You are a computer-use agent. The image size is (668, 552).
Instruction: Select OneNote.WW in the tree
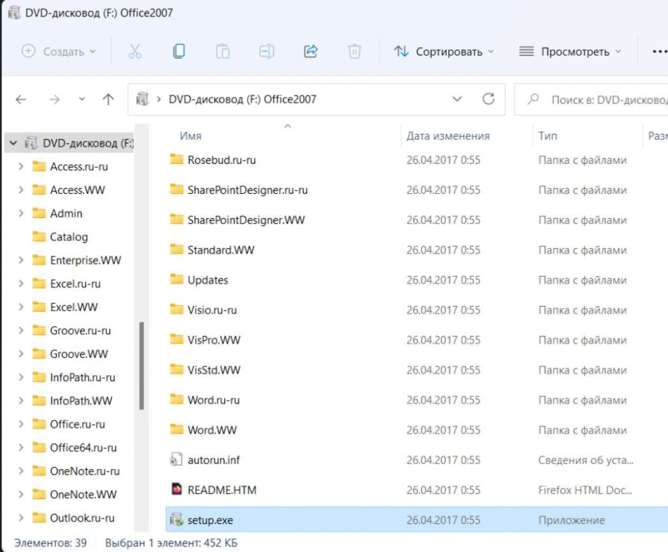click(83, 495)
